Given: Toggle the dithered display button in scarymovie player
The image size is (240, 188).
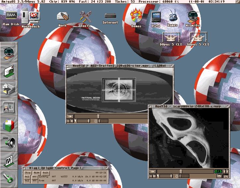Looking at the screenshot, I should 226,176.
